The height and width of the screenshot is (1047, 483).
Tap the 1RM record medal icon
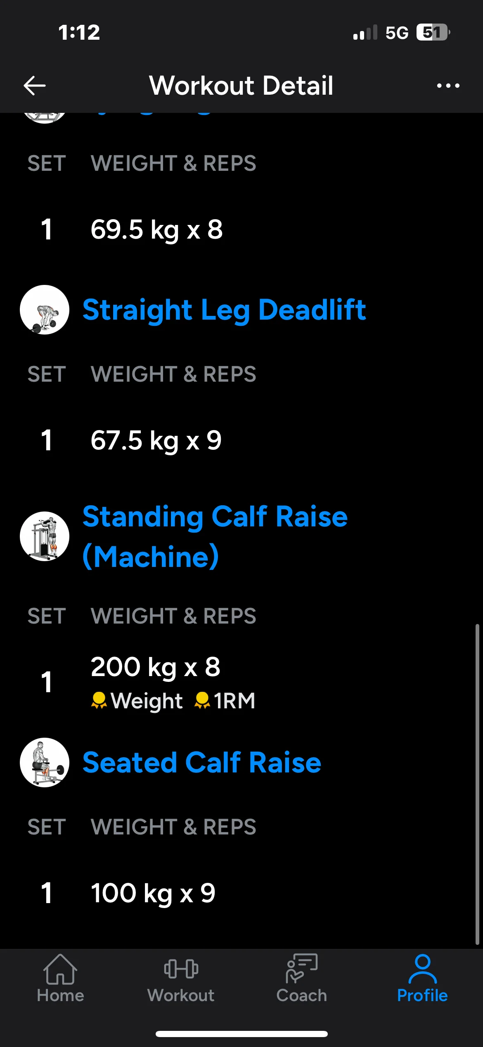(x=202, y=700)
